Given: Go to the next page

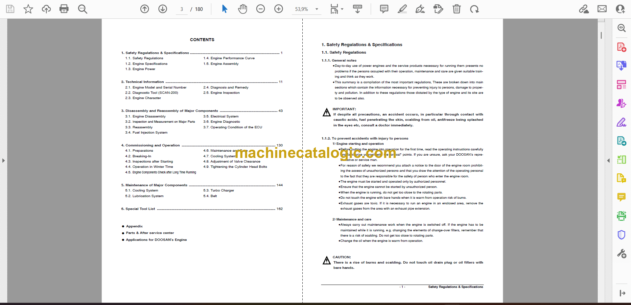Looking at the screenshot, I should [163, 9].
